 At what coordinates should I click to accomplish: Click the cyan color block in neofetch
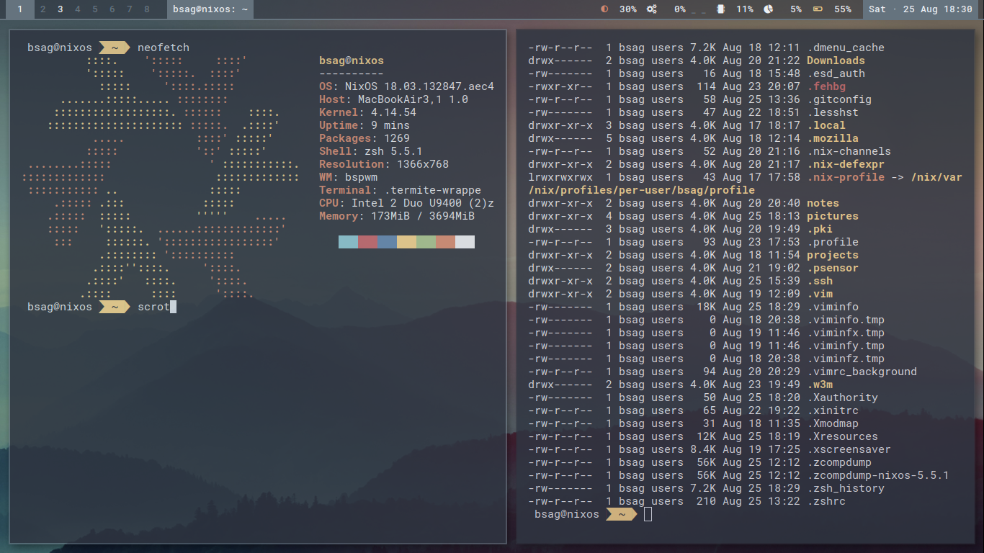[348, 242]
